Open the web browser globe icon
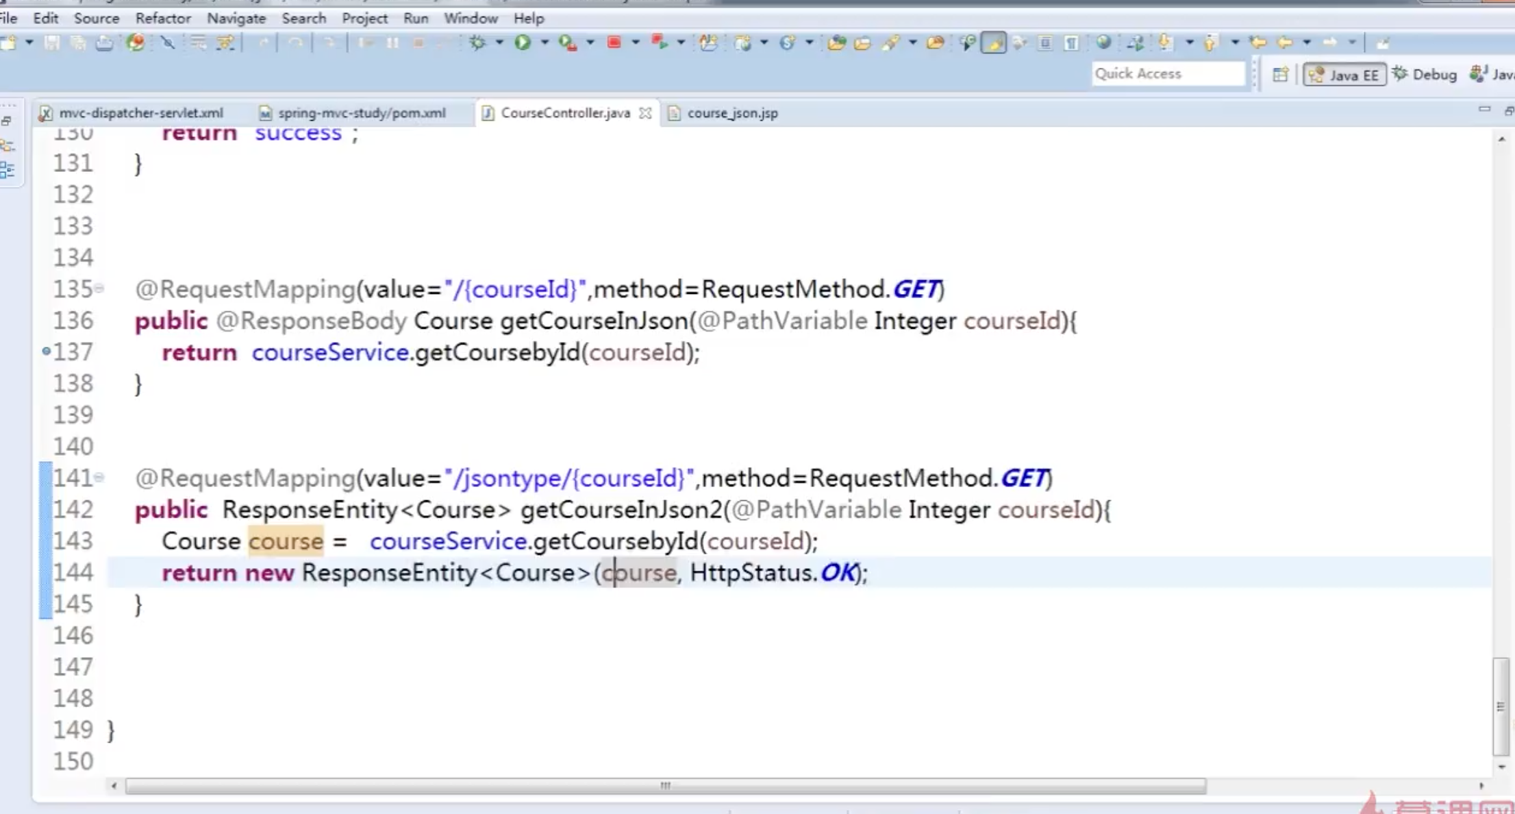This screenshot has height=814, width=1515. point(1103,43)
